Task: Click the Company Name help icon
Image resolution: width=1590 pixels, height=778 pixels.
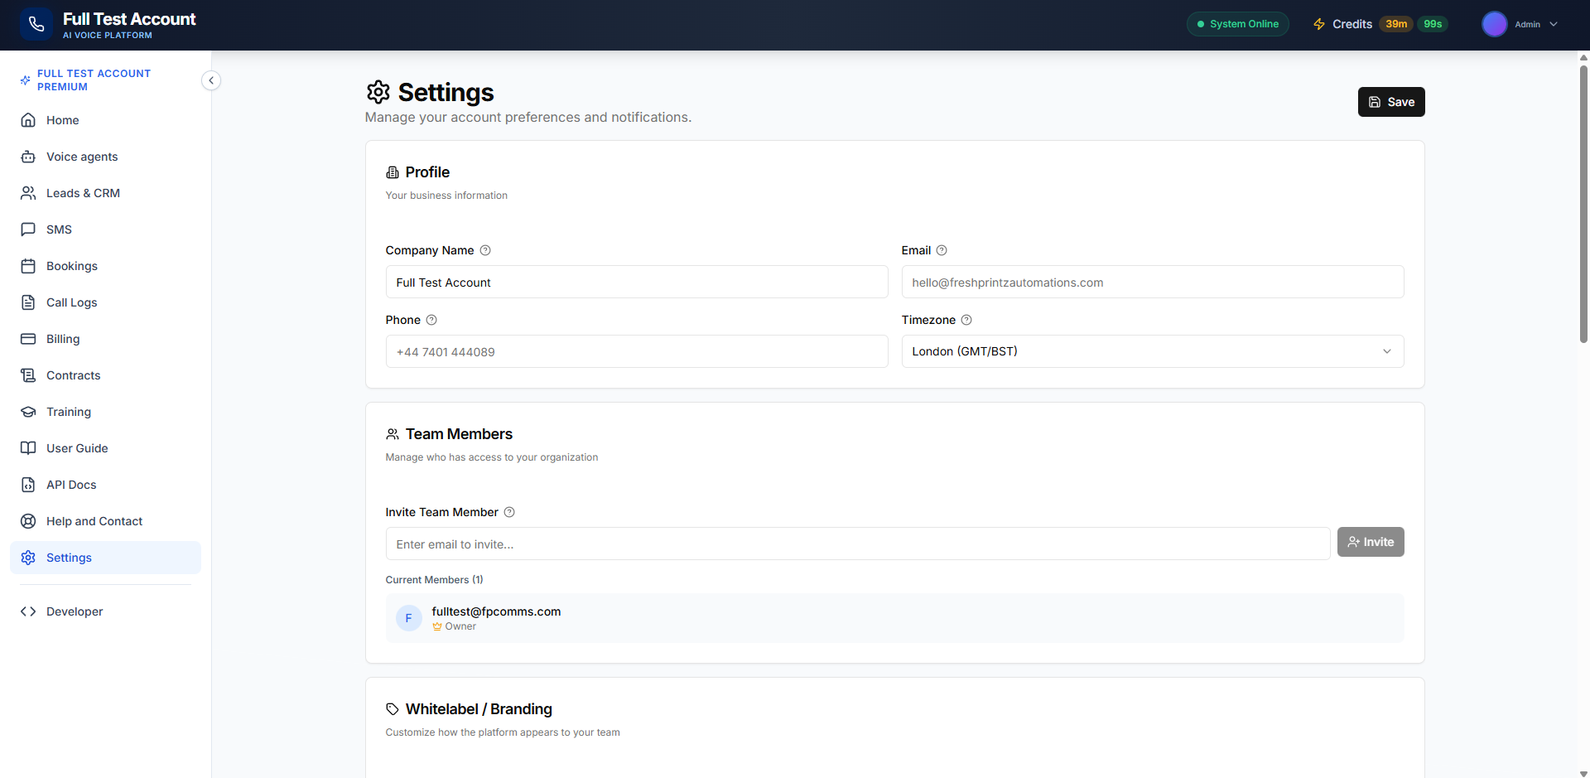Action: [x=485, y=250]
